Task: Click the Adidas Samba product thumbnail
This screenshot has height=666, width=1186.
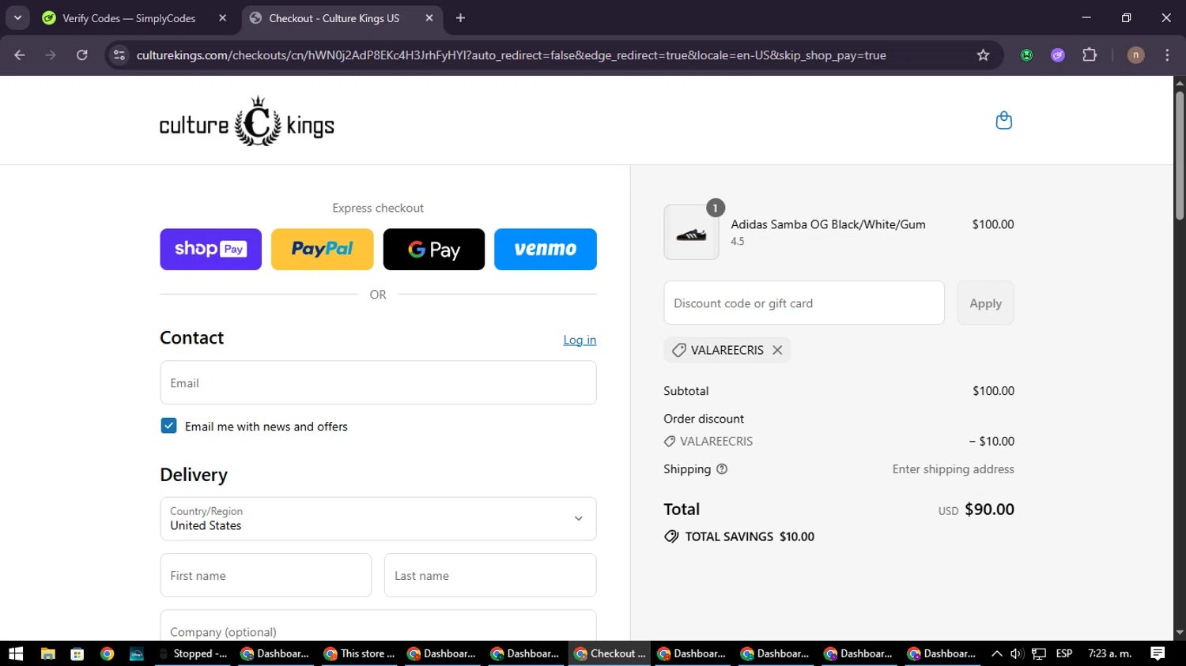Action: point(691,232)
